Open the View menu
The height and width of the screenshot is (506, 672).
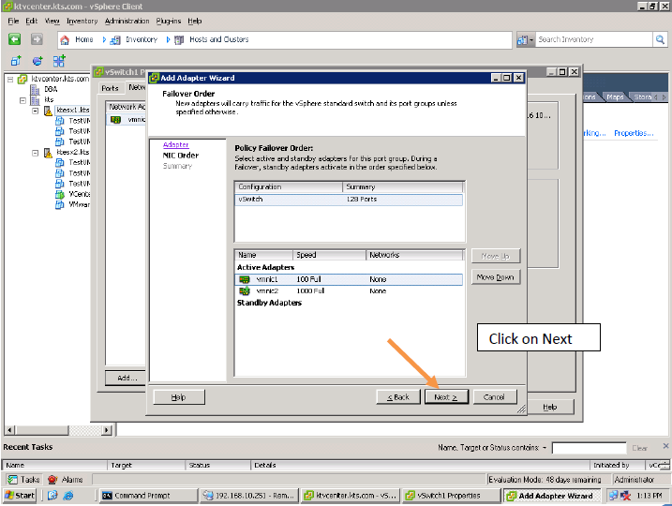pyautogui.click(x=52, y=21)
